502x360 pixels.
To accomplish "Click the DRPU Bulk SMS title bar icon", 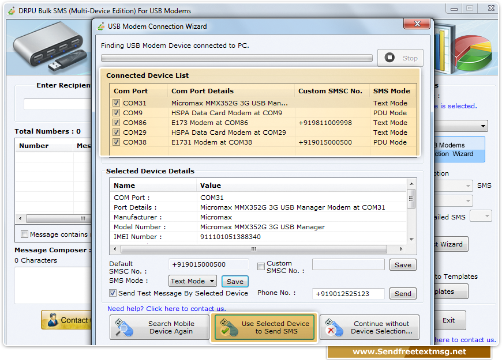I will click(x=12, y=10).
